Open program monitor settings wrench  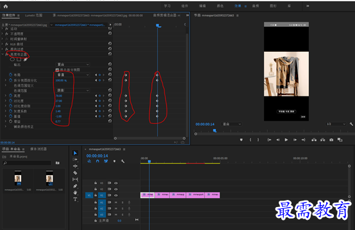coord(351,124)
